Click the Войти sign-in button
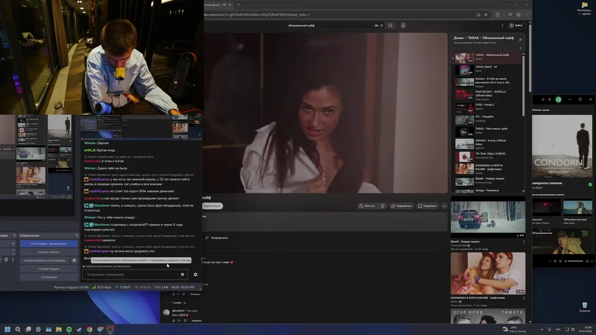Image resolution: width=596 pixels, height=335 pixels. coord(516,26)
